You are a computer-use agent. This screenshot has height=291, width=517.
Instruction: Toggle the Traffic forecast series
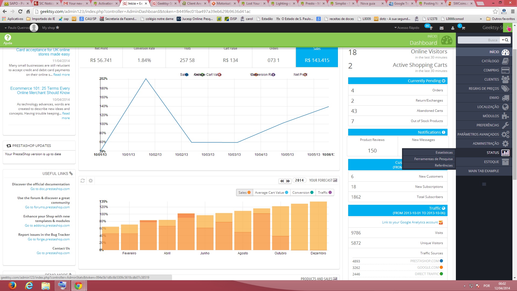point(325,193)
